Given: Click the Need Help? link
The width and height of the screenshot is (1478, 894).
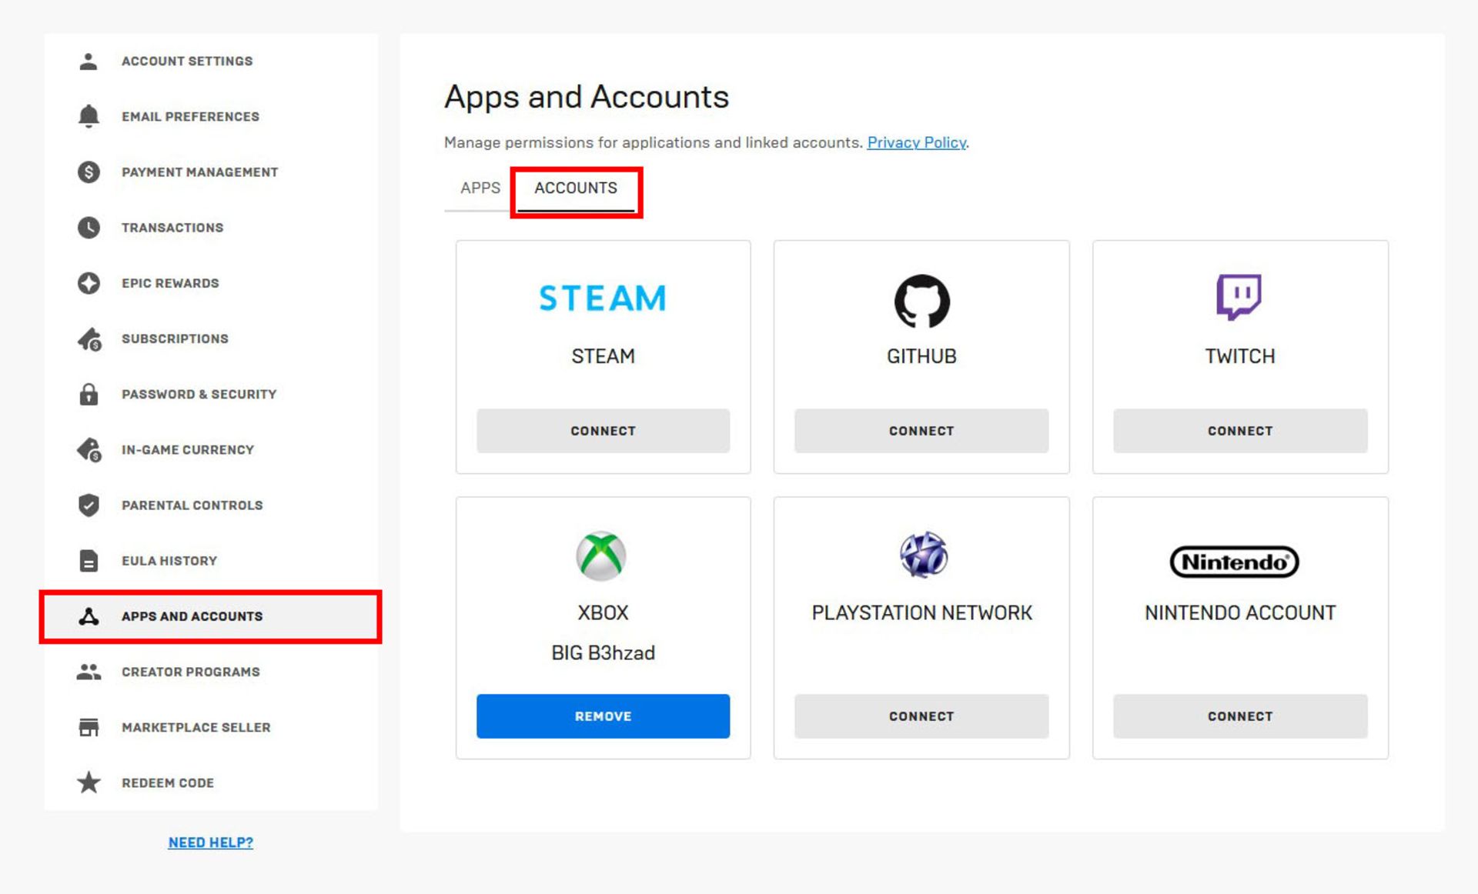Looking at the screenshot, I should (x=210, y=842).
